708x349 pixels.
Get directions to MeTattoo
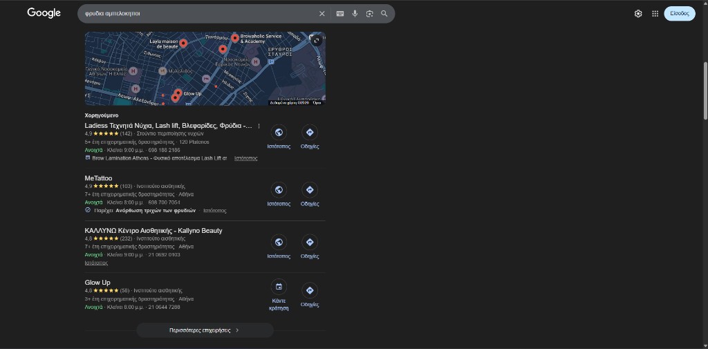pyautogui.click(x=310, y=189)
